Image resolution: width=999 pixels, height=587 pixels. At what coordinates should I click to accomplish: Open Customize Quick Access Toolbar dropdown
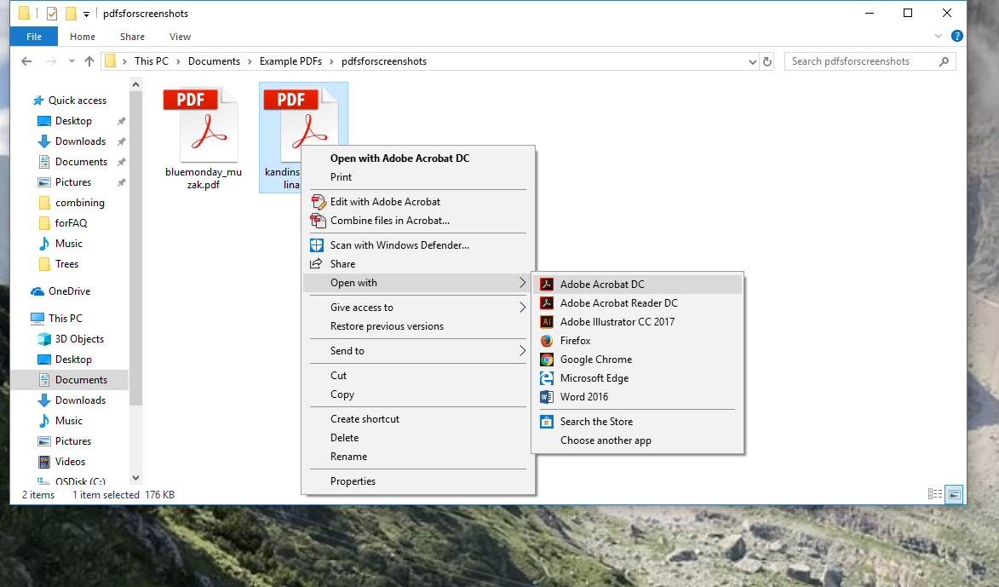tap(86, 14)
